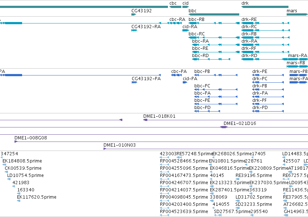Image resolution: width=308 pixels, height=217 pixels.
Task: Select the bbc-PD protein label
Action: coord(202,108)
